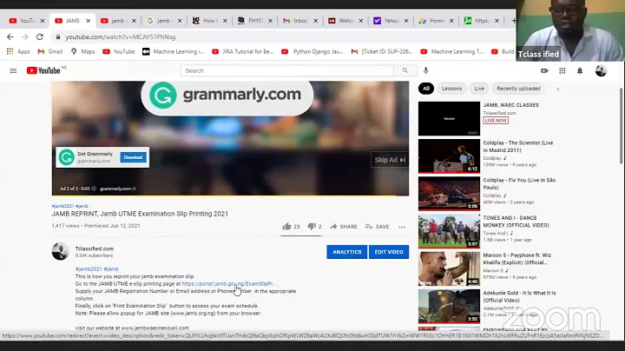Image resolution: width=625 pixels, height=351 pixels.
Task: Select the 'All' filter chip
Action: (426, 89)
